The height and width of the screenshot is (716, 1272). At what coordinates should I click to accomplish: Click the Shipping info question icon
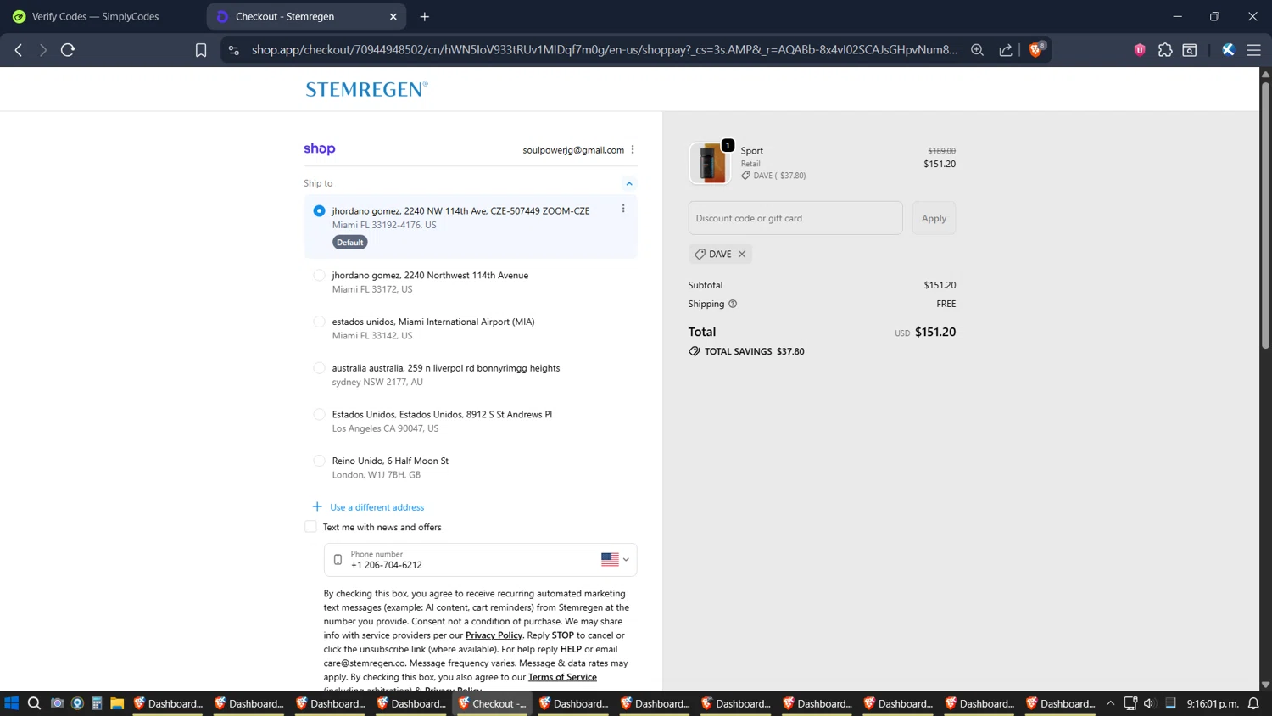[733, 304]
